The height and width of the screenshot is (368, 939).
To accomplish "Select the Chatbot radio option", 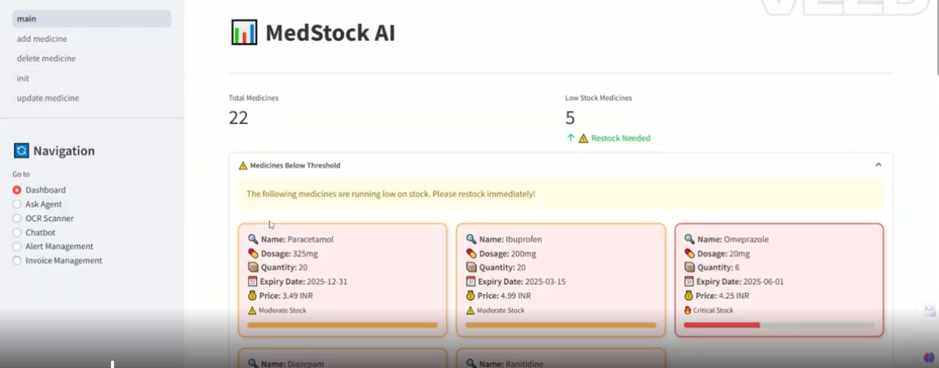I will click(x=17, y=232).
